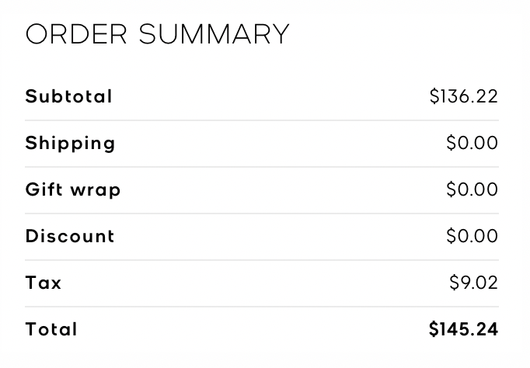Screen dimensions: 530x368
Task: Click the divider line below the Discount row
Action: tap(262, 260)
